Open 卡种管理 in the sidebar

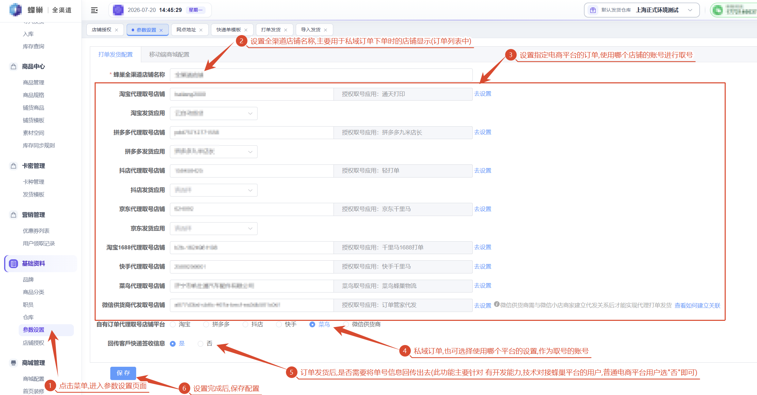[33, 182]
